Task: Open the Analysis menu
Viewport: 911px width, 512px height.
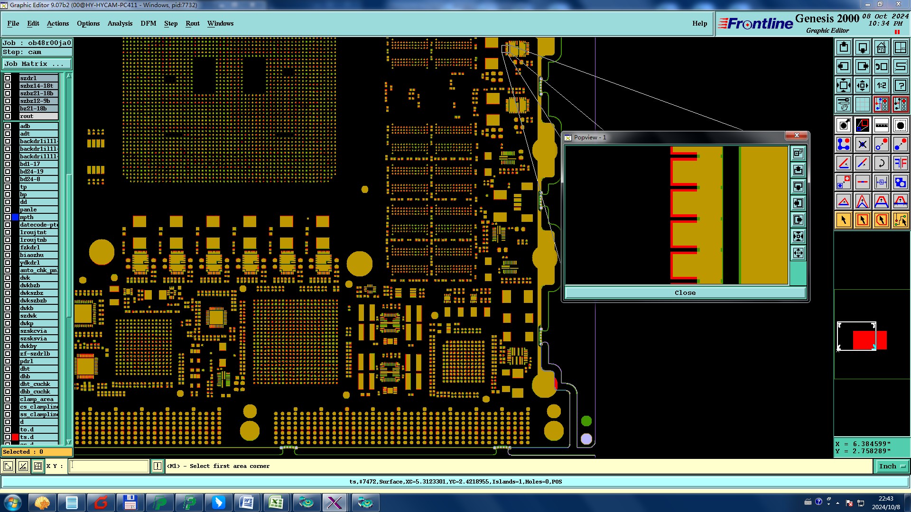Action: 120,23
